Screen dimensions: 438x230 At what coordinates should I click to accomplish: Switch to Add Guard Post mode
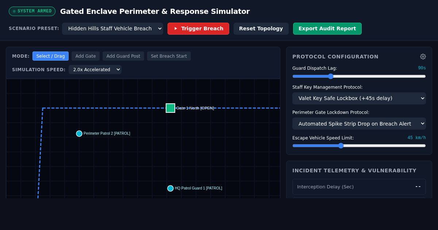point(123,56)
